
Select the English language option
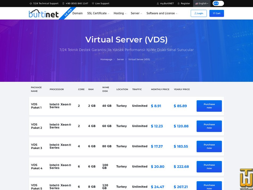click(203, 3)
